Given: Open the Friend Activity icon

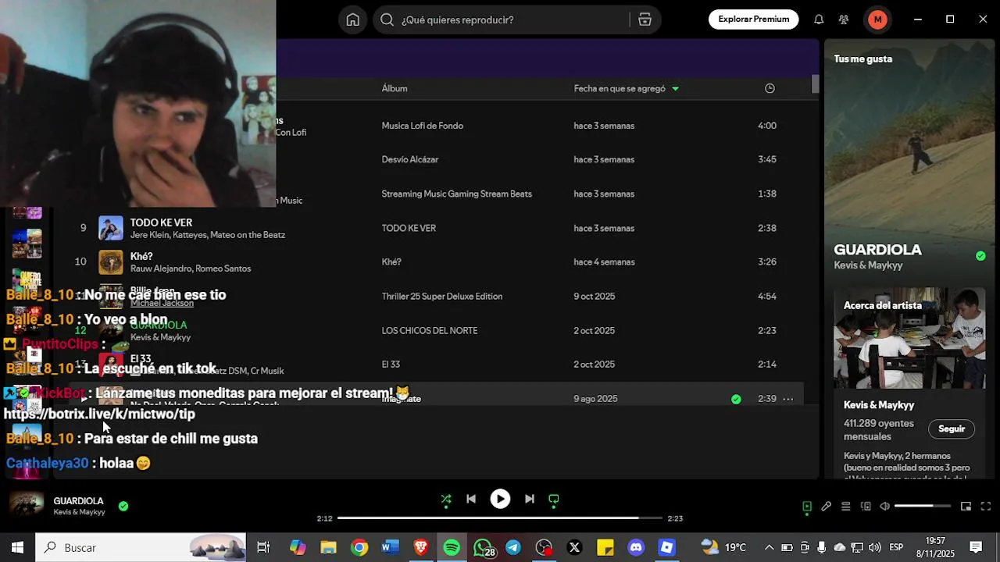Looking at the screenshot, I should click(x=844, y=20).
